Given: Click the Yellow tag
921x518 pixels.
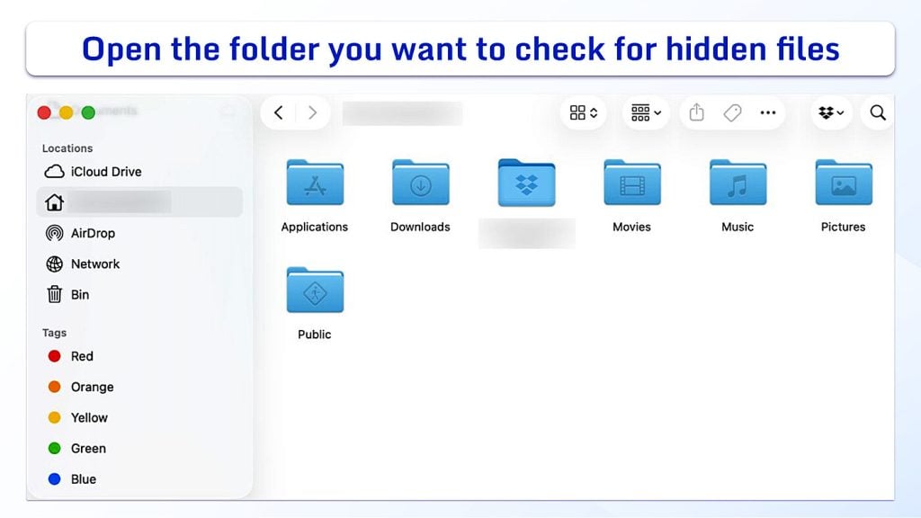Looking at the screenshot, I should tap(139, 417).
